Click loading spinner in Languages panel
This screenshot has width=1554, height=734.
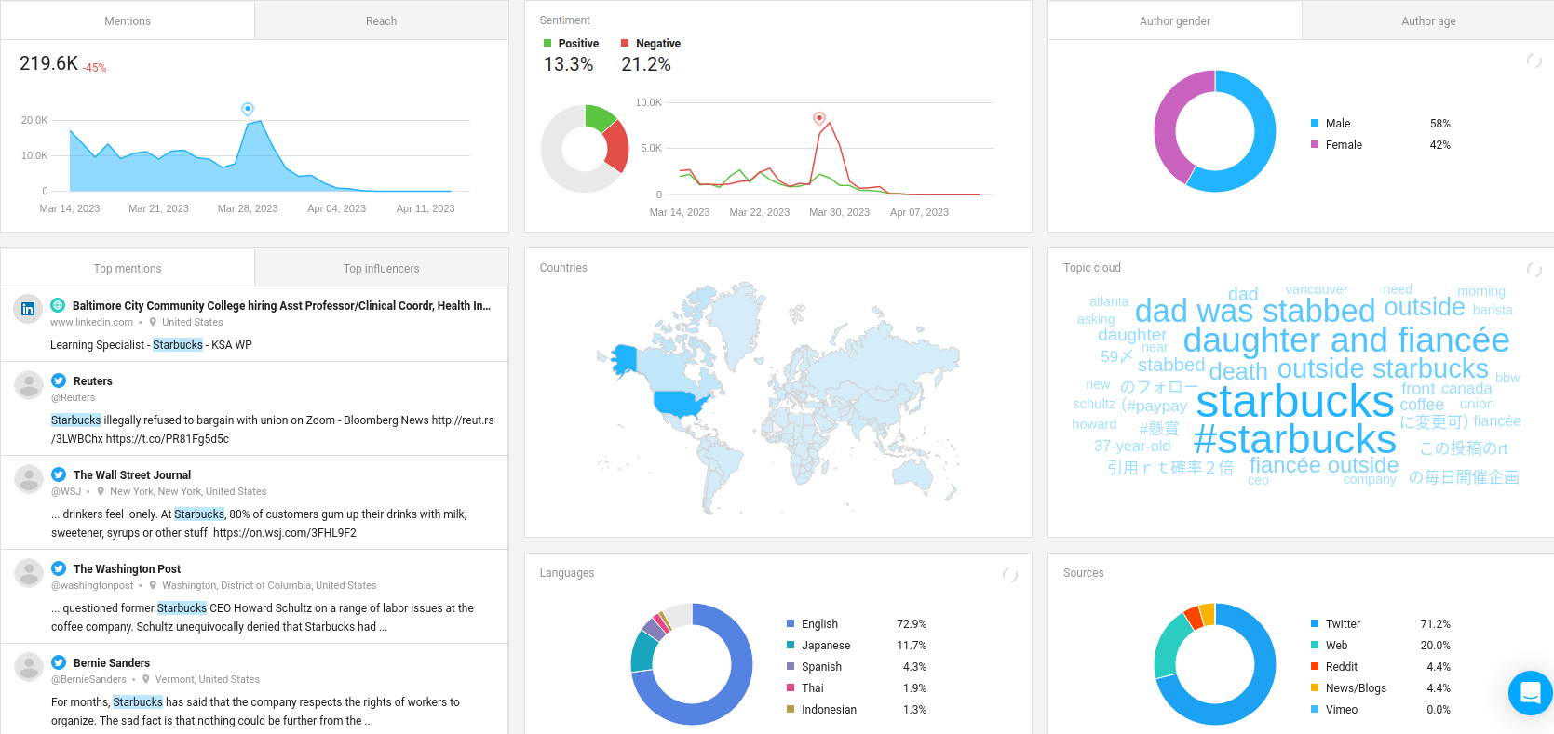pyautogui.click(x=1009, y=575)
